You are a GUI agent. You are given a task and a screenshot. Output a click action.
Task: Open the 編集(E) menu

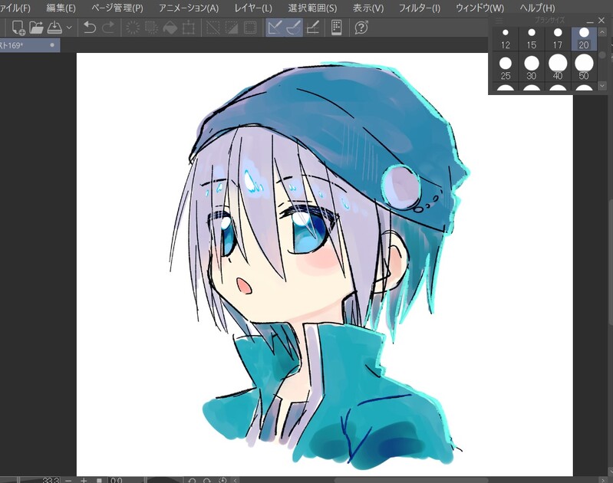[x=61, y=8]
